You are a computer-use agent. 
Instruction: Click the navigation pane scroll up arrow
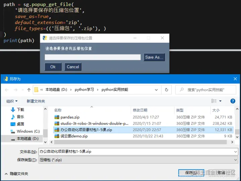click(x=45, y=109)
